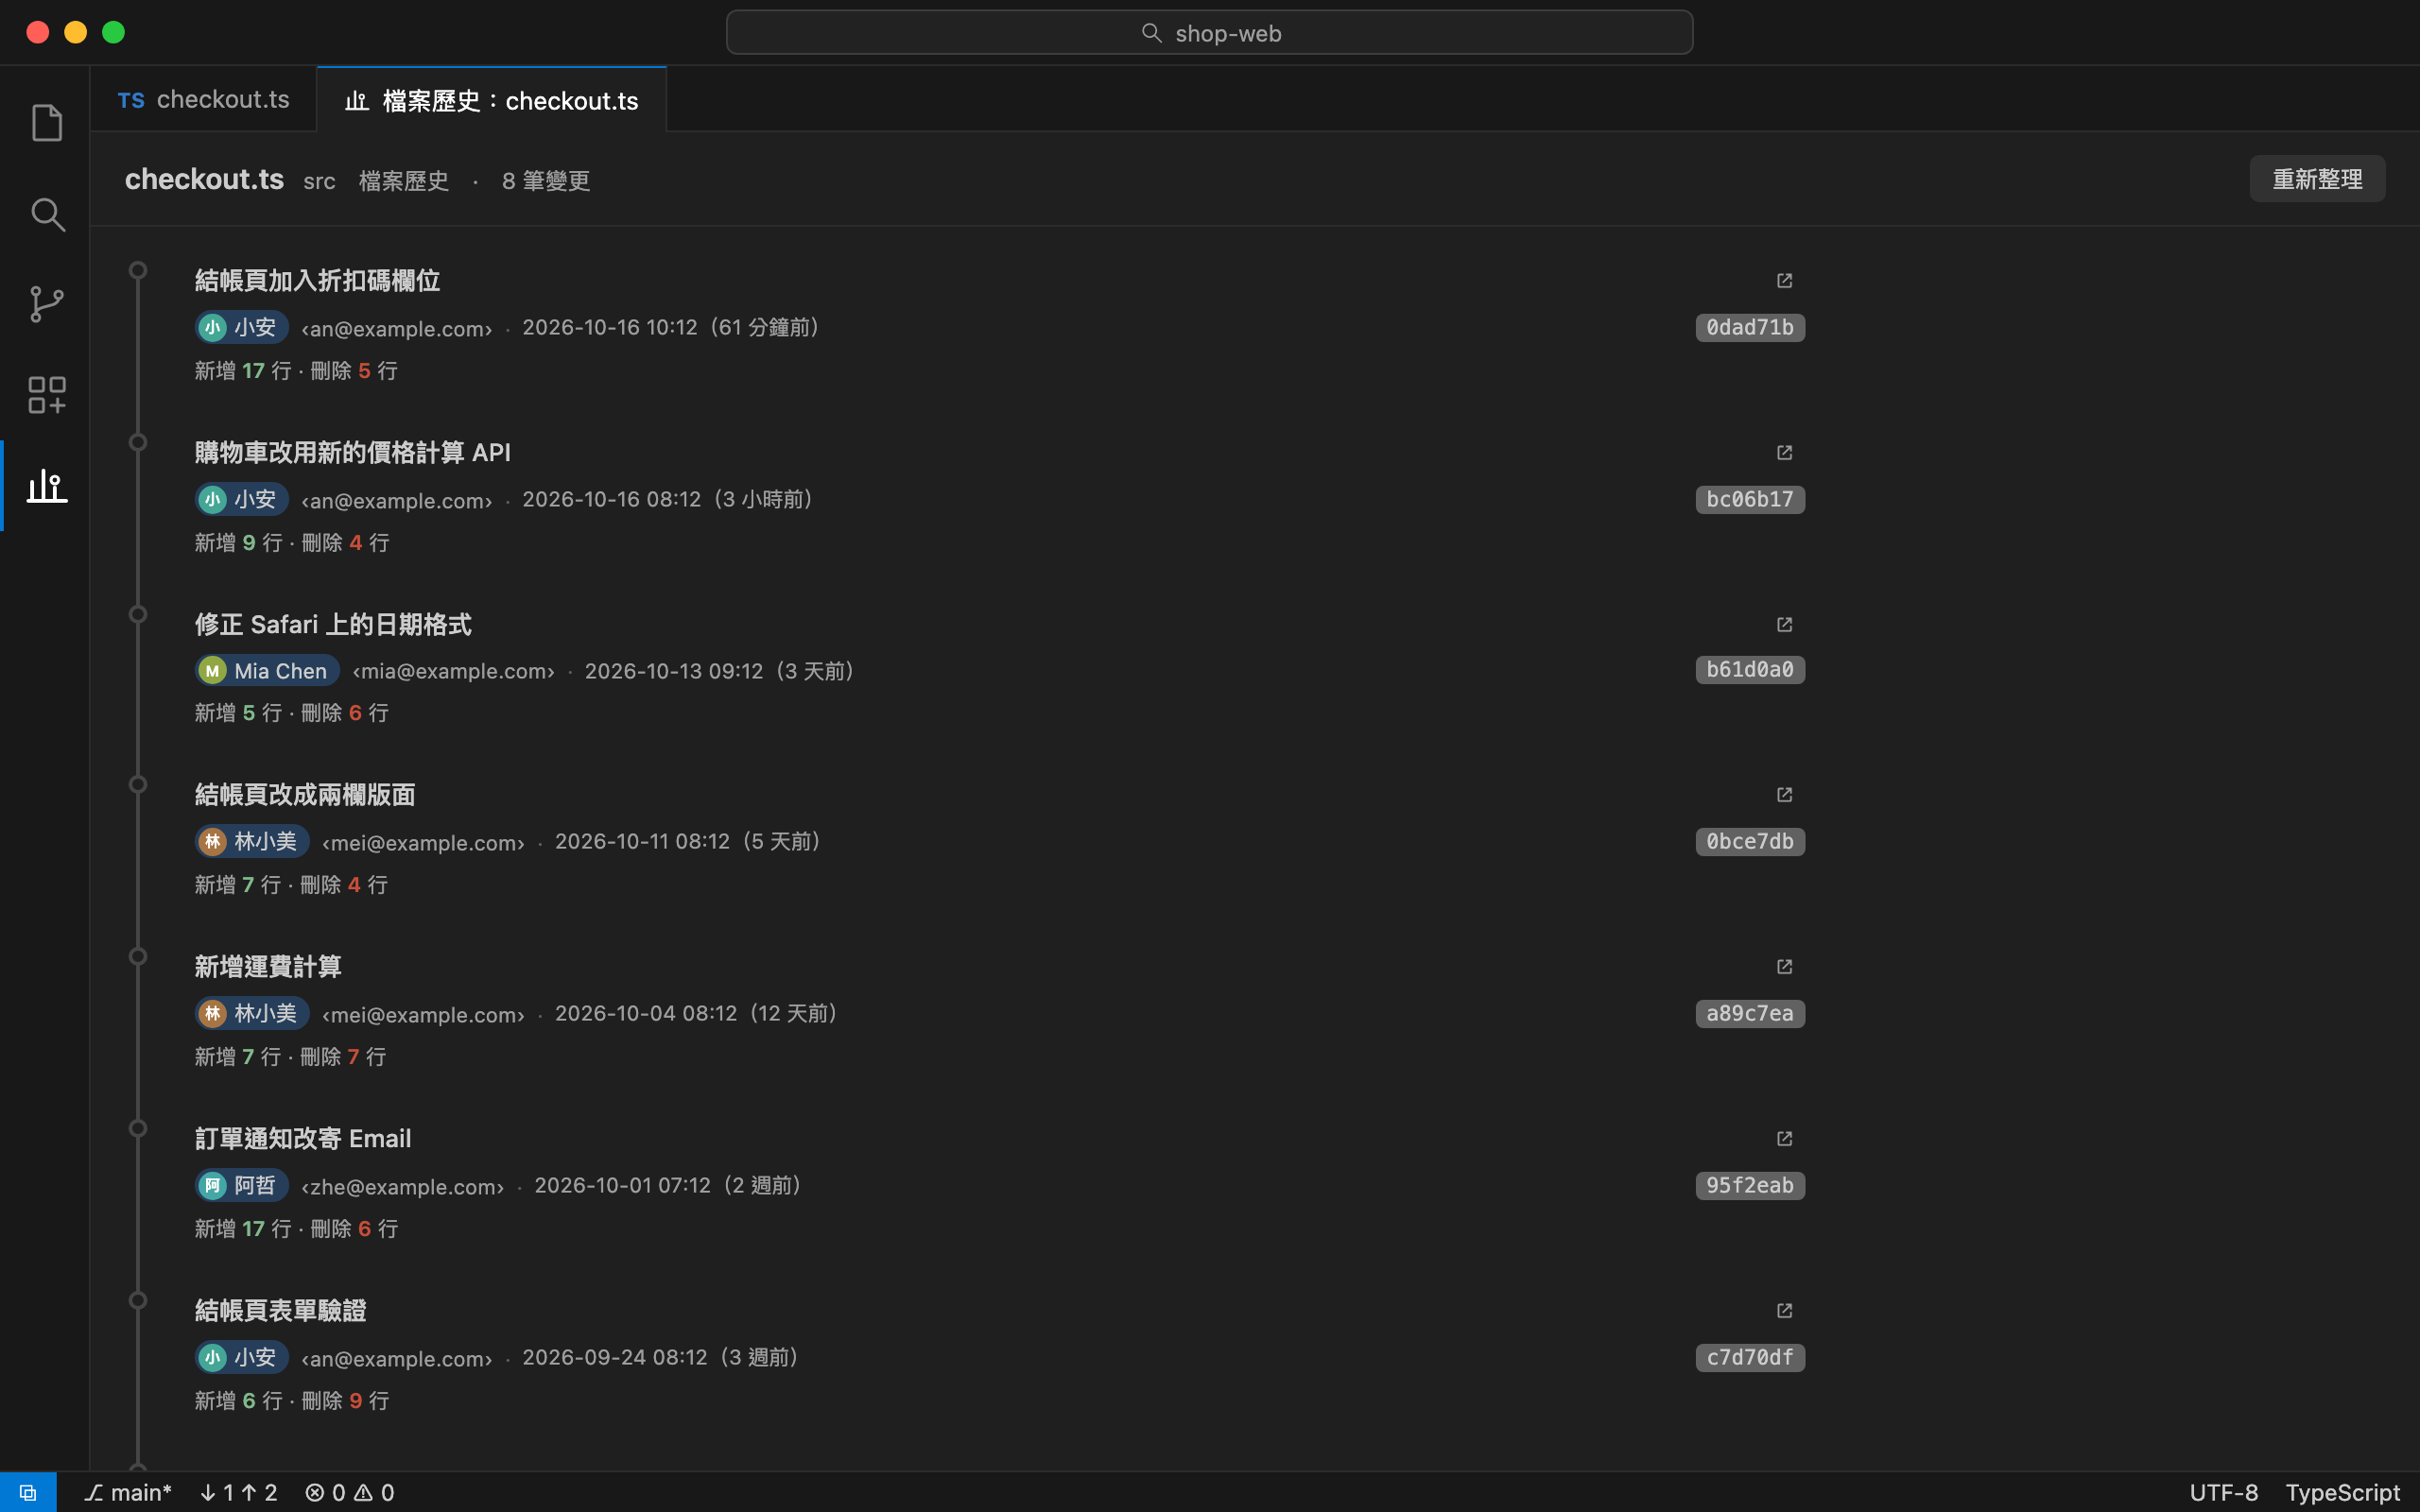Click the TypeScript language mode item
The width and height of the screenshot is (2420, 1512).
[x=2342, y=1492]
